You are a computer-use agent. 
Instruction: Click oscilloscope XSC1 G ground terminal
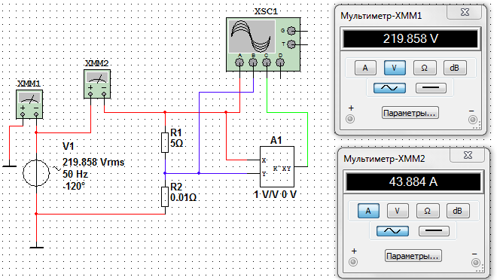coord(291,31)
